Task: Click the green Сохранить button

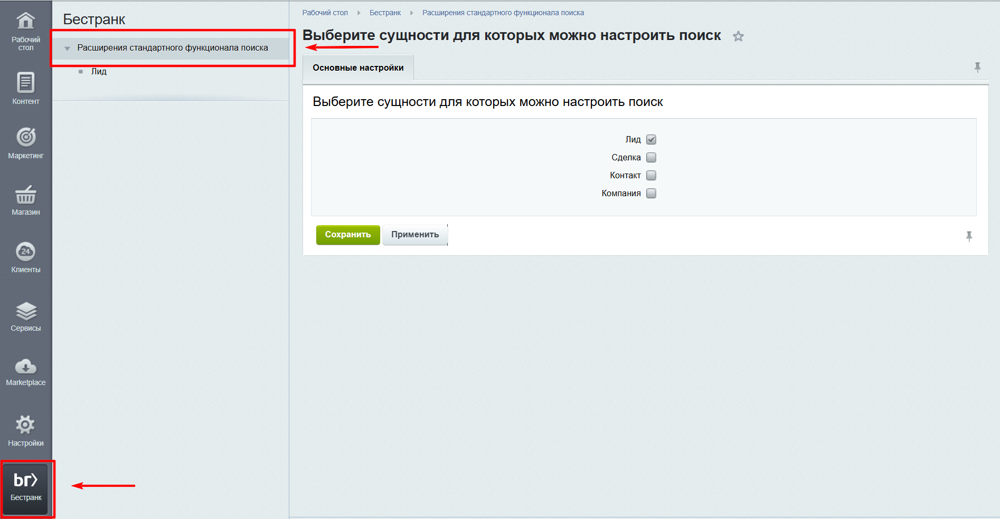Action: click(347, 235)
